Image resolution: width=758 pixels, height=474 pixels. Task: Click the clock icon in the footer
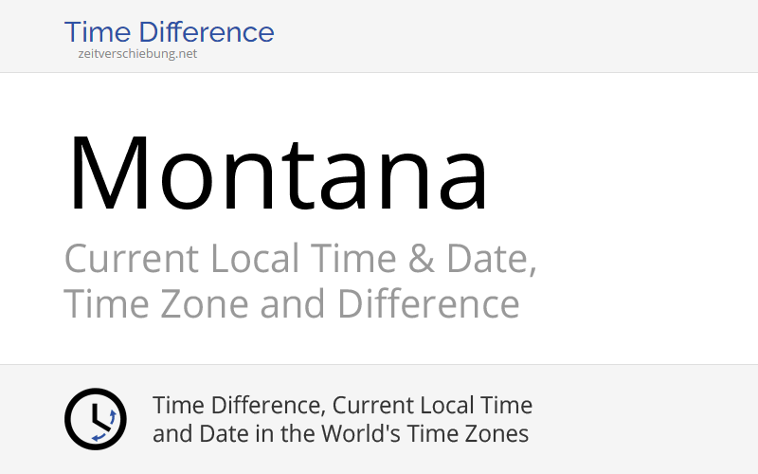coord(95,419)
